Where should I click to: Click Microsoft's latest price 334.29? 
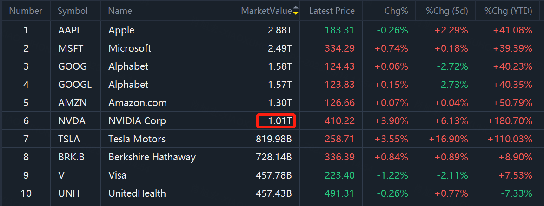click(x=340, y=48)
